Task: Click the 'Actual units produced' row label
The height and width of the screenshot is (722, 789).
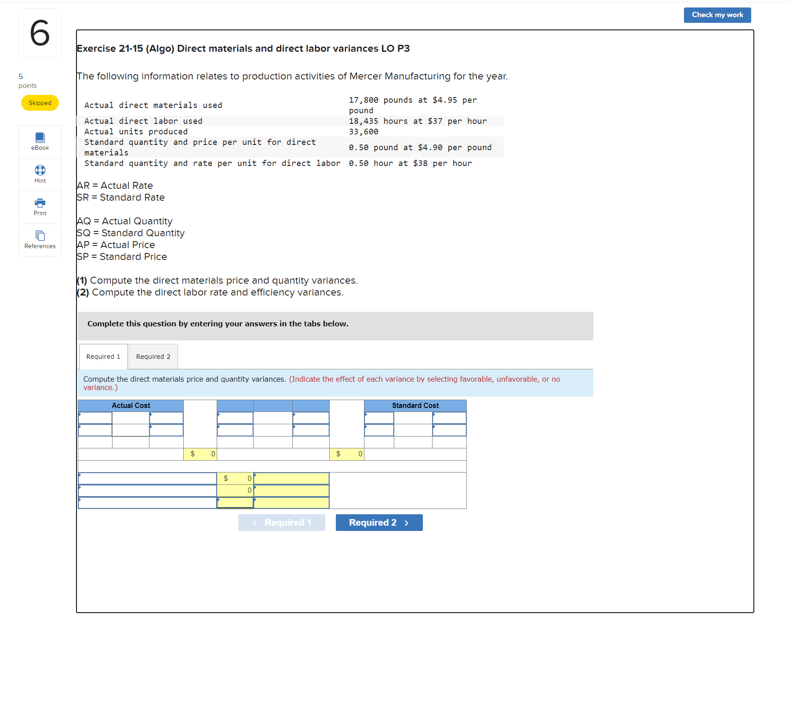Action: click(136, 132)
